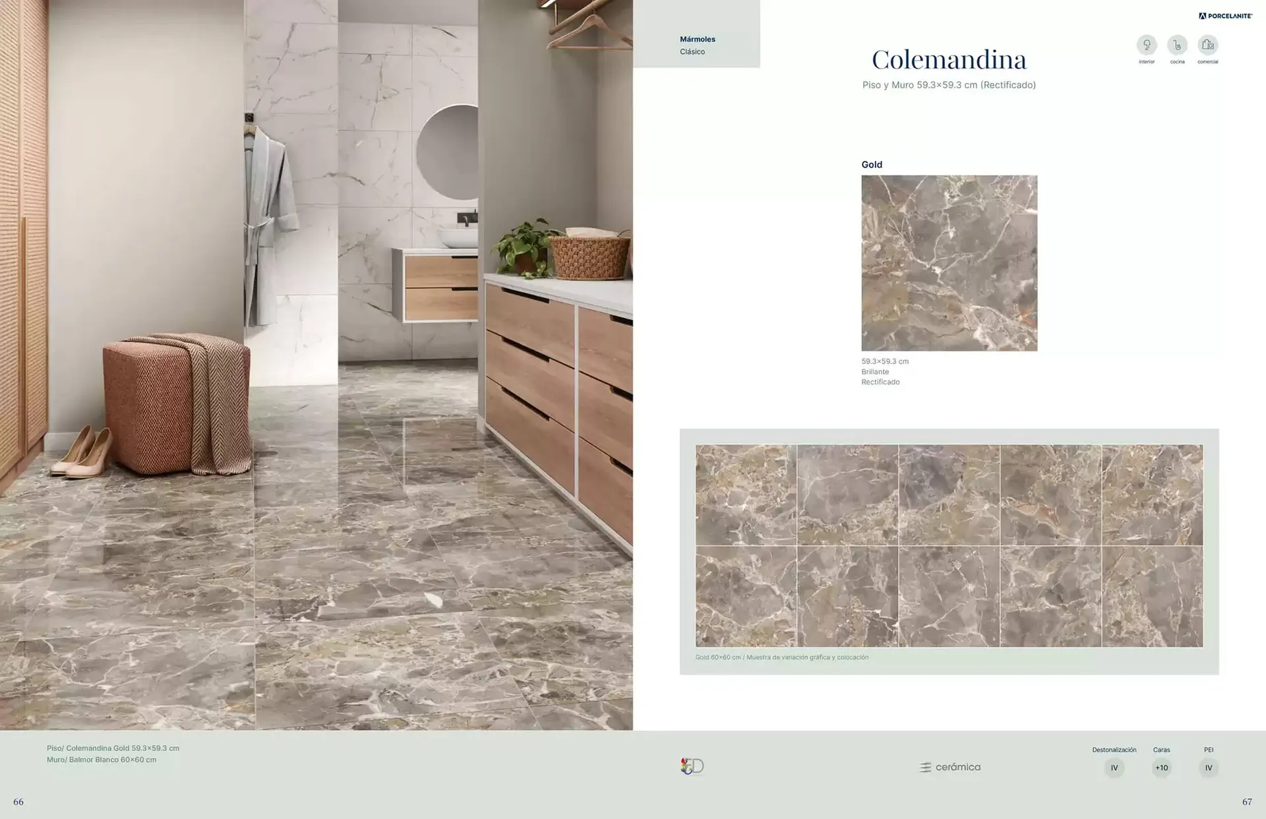Select the comercial usage icon

[x=1209, y=45]
